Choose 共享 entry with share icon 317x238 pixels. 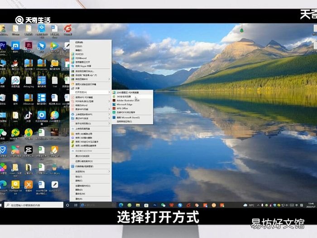pos(91,88)
